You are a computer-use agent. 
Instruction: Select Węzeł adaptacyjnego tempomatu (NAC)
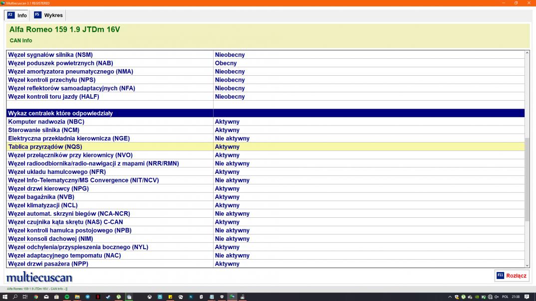point(266,255)
